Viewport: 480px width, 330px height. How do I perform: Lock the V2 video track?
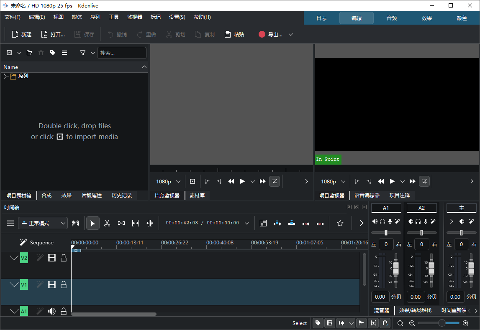[x=64, y=258]
